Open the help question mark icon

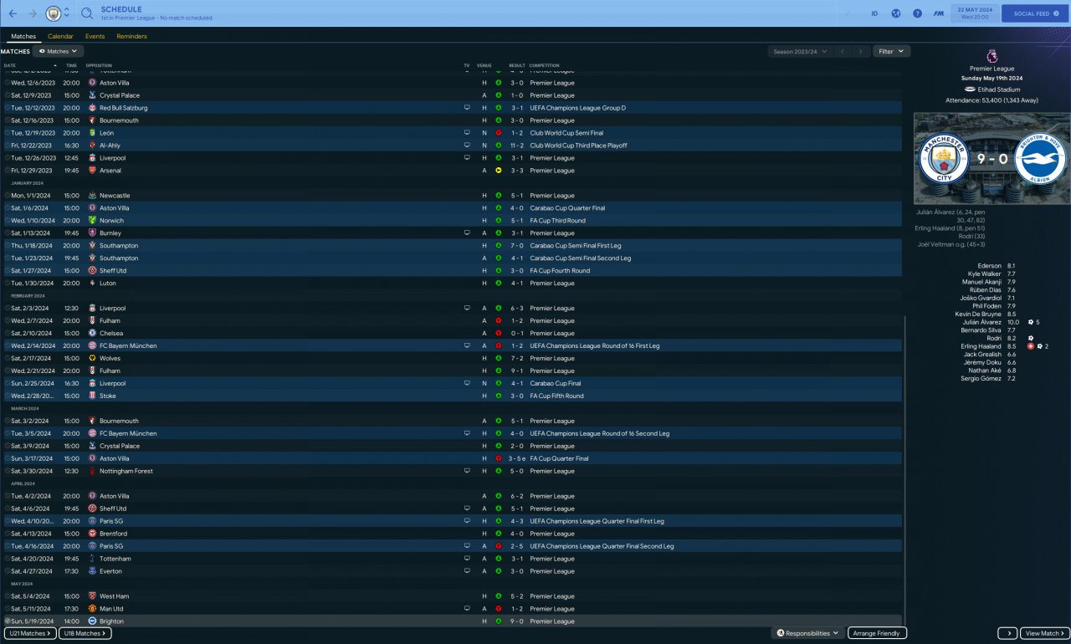917,13
